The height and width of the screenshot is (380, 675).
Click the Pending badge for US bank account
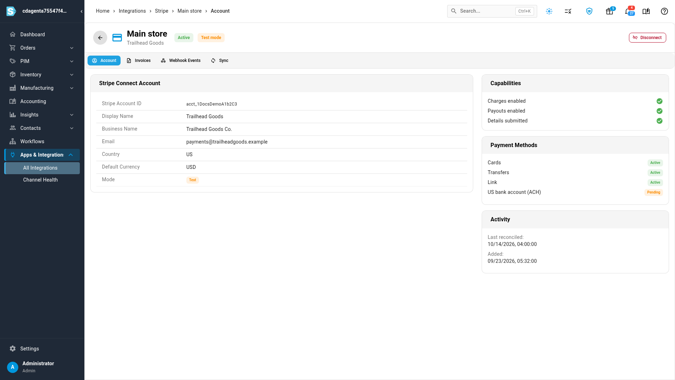[x=654, y=192]
